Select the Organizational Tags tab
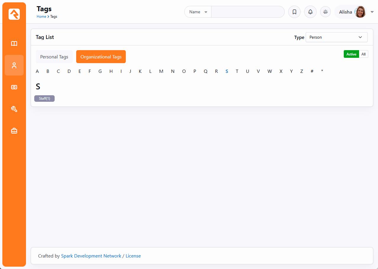 101,57
